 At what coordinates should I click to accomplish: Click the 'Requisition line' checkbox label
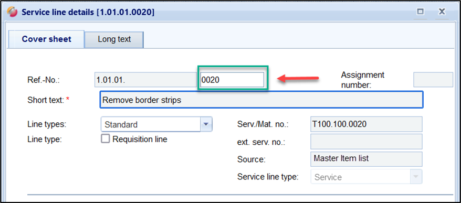(140, 139)
